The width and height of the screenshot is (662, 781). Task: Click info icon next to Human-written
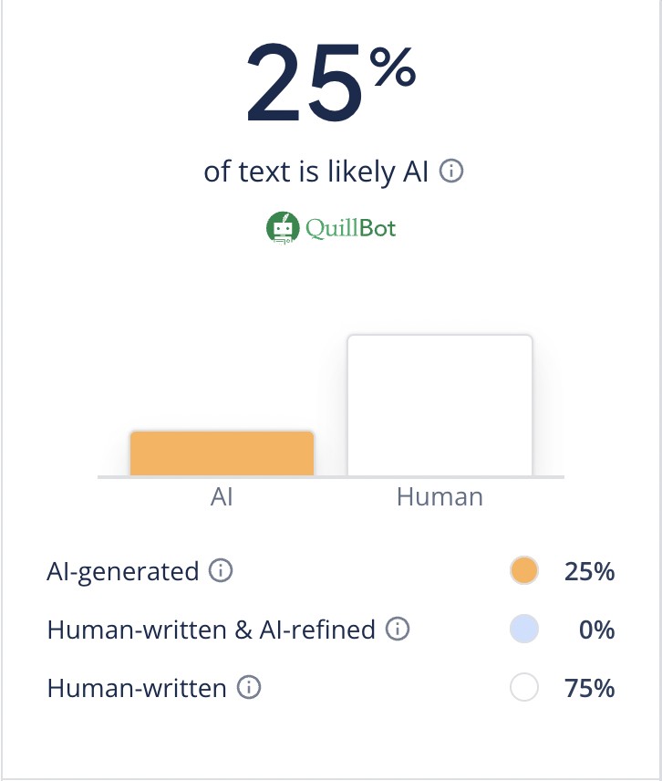coord(248,688)
